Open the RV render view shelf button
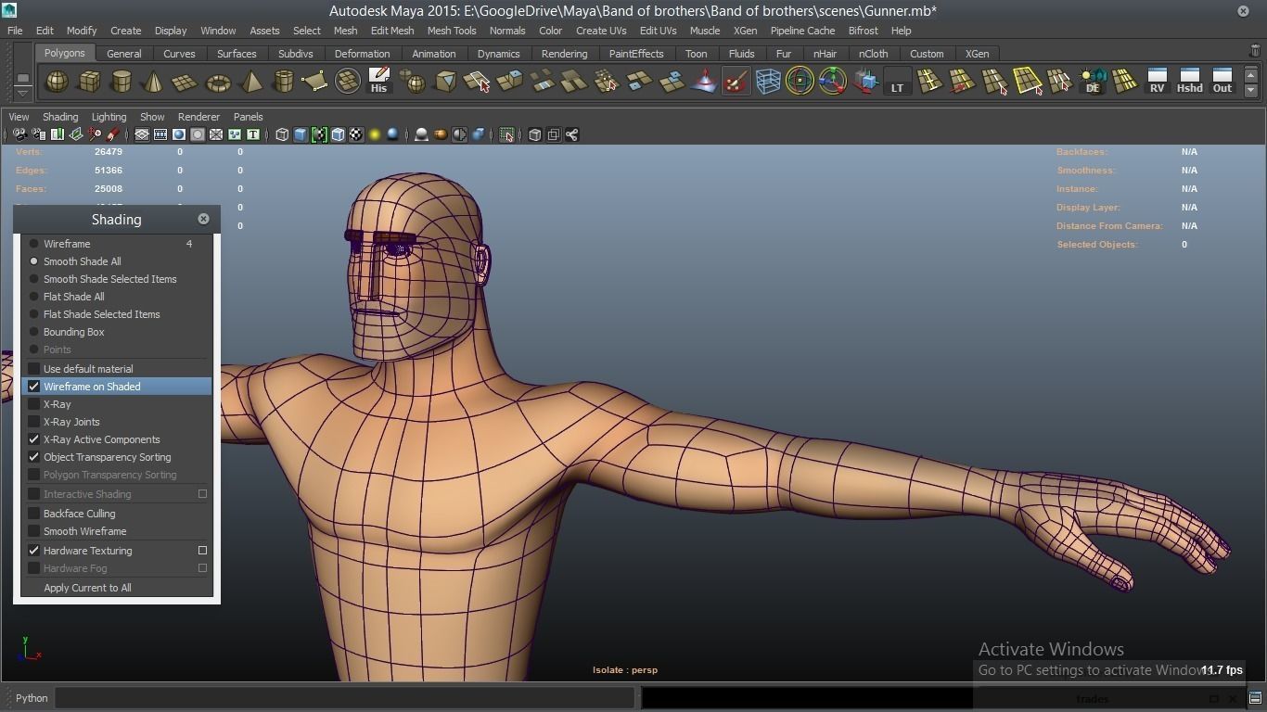 click(x=1157, y=82)
